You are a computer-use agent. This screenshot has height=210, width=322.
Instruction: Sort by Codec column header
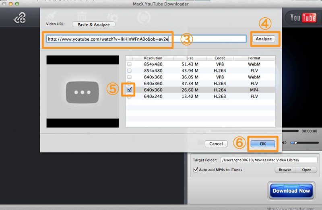pos(220,58)
